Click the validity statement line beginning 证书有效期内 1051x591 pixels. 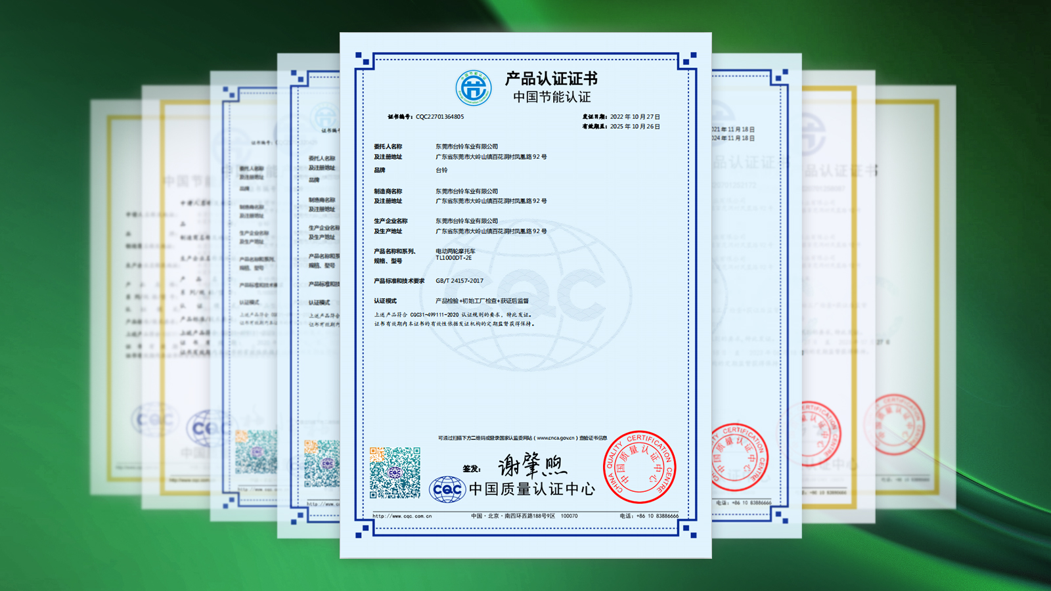coord(455,324)
